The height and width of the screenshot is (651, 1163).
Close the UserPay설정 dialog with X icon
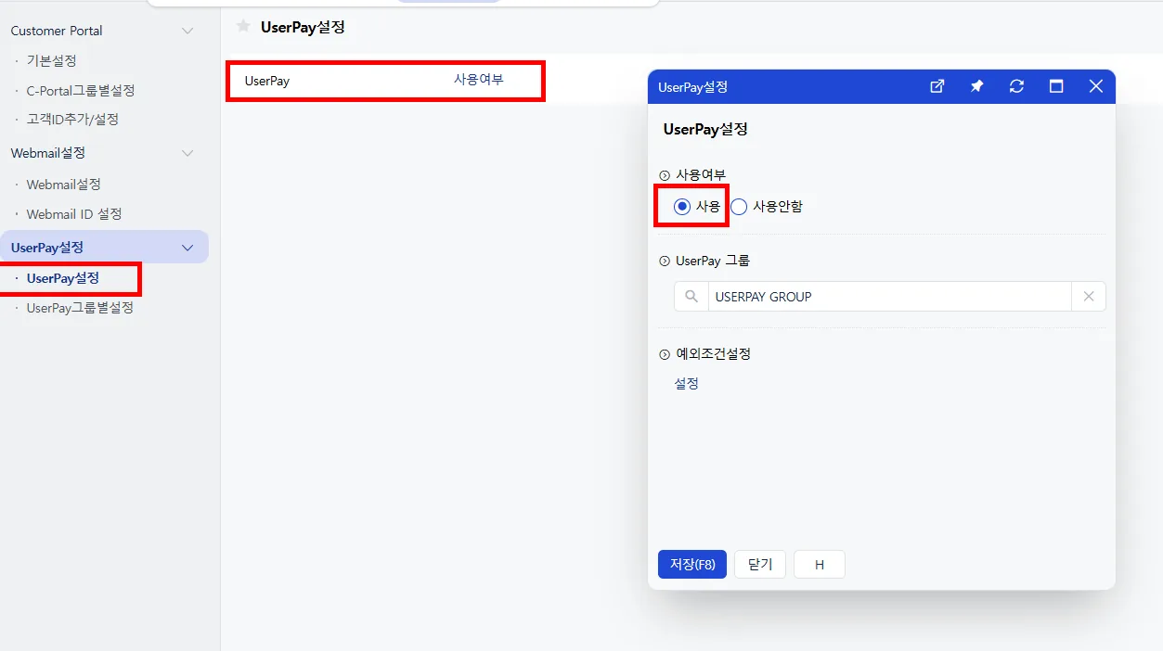coord(1096,86)
